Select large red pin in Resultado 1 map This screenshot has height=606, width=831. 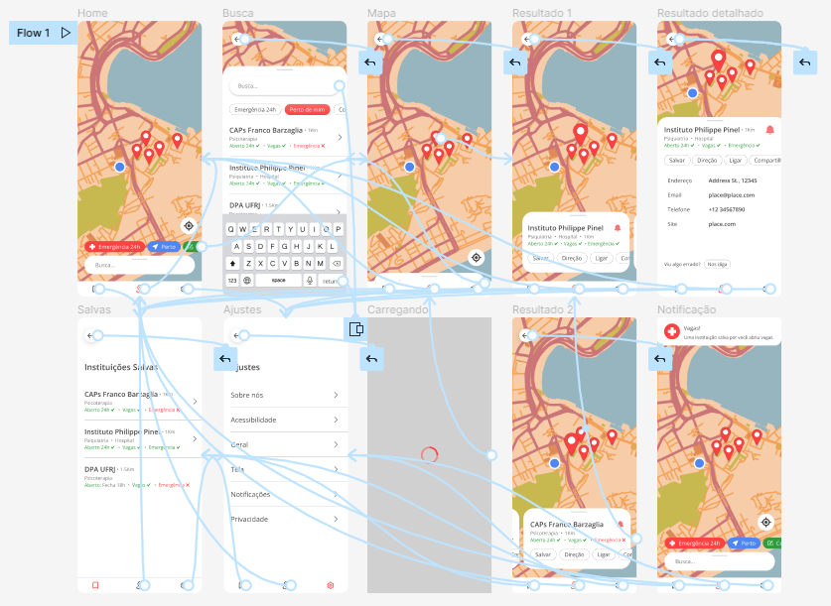(581, 135)
